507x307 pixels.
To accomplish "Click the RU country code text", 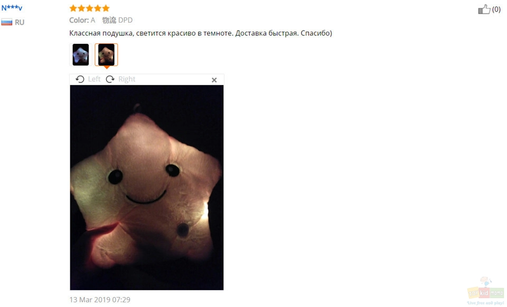I will click(x=20, y=22).
